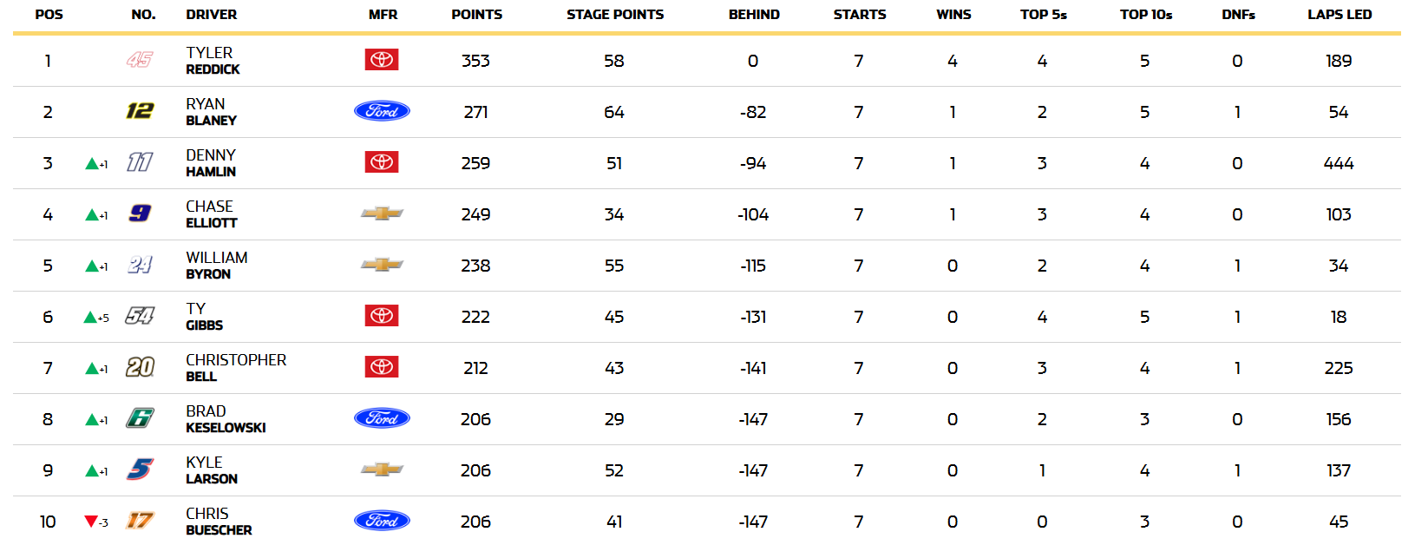Screen dimensions: 1428x545
Task: Click red down arrow on Buescher's row
Action: [x=90, y=522]
